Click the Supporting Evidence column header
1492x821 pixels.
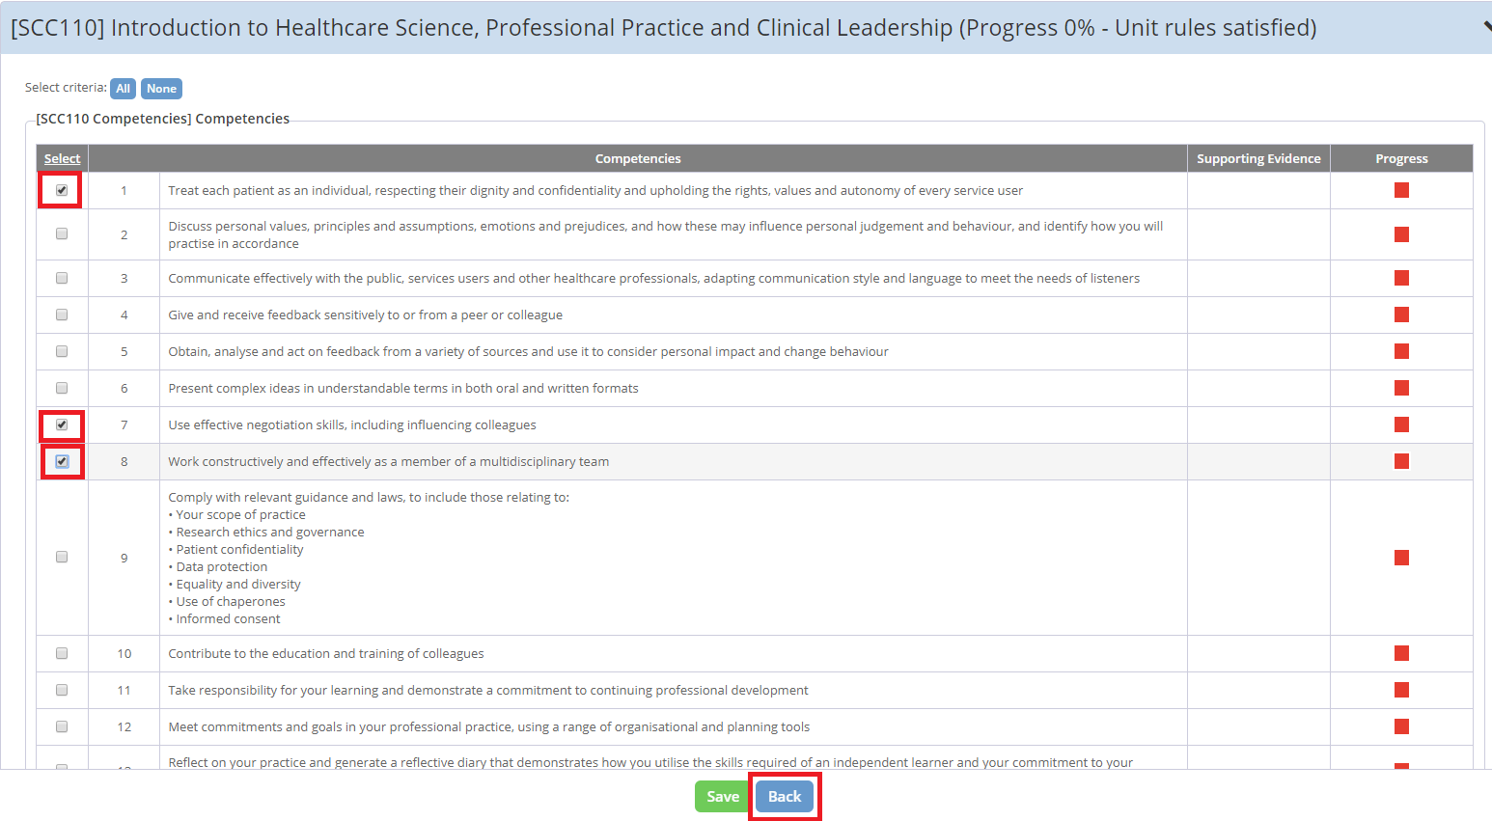pos(1258,158)
